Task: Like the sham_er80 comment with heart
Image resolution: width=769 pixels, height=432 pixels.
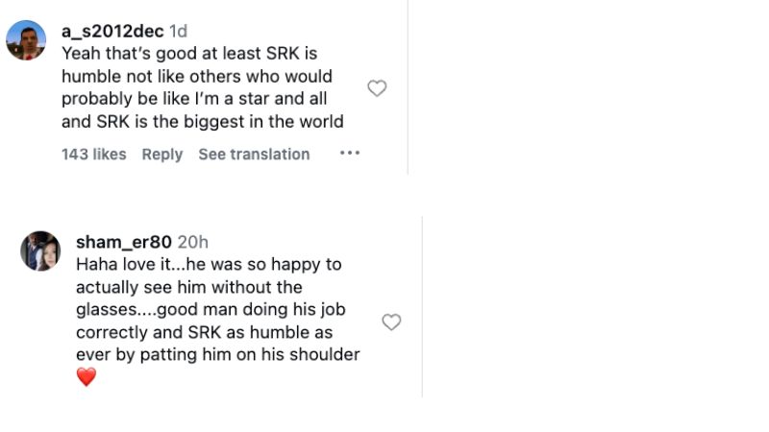Action: pos(391,323)
